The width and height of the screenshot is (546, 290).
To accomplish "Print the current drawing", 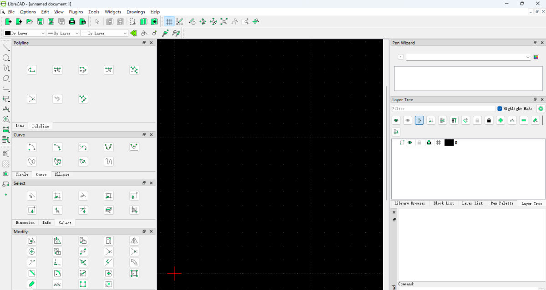I will [72, 21].
